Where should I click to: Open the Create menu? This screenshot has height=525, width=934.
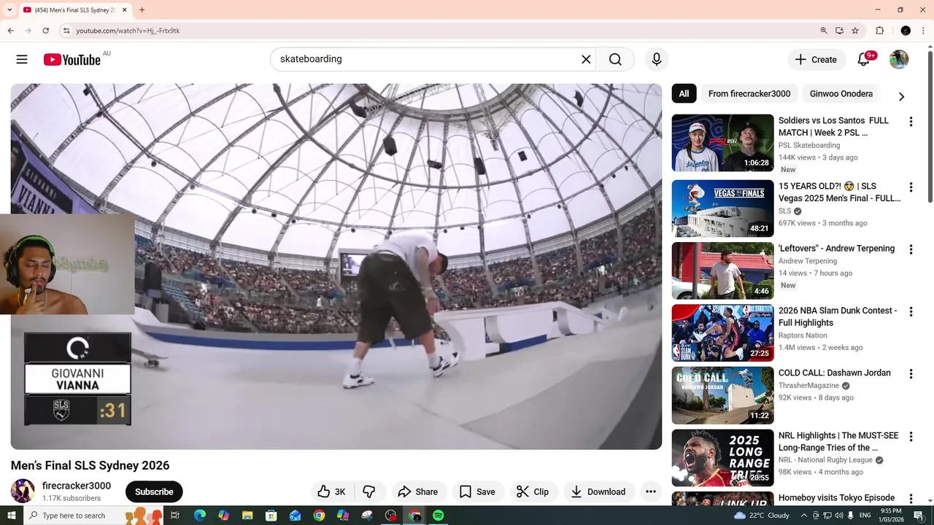[817, 60]
